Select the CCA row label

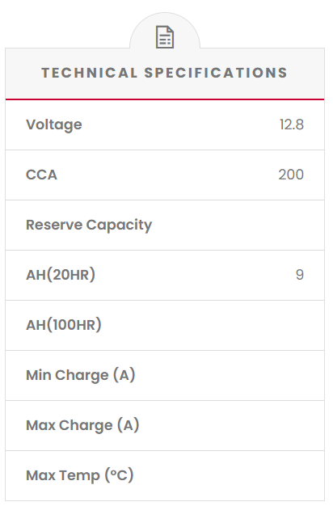tap(42, 175)
